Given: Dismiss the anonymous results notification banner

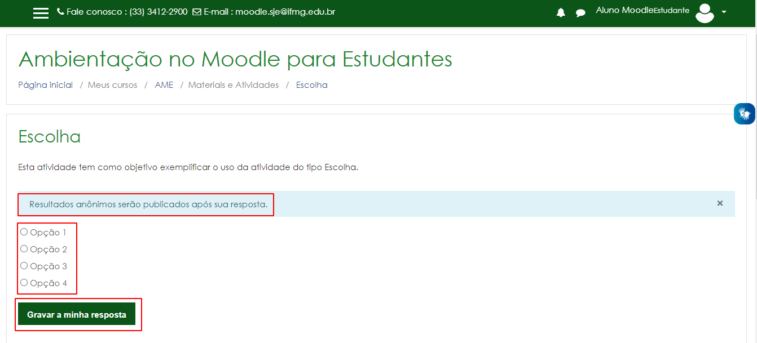Looking at the screenshot, I should click(720, 203).
